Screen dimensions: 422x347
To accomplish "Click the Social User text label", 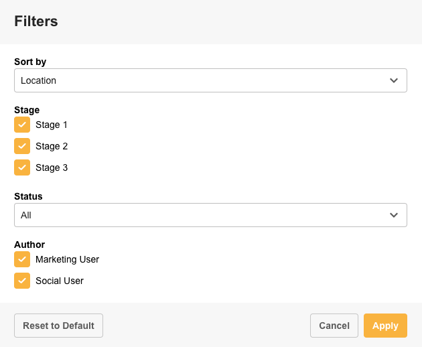I will tap(60, 281).
